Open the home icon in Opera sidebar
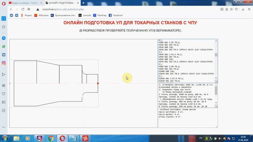This screenshot has width=253, height=142. click(x=4, y=19)
